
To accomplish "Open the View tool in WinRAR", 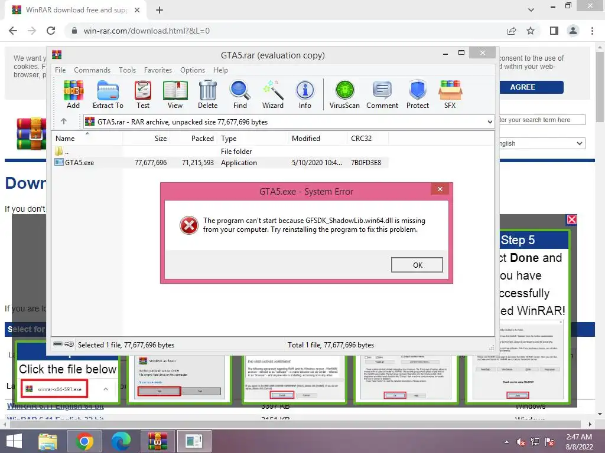I will click(175, 95).
